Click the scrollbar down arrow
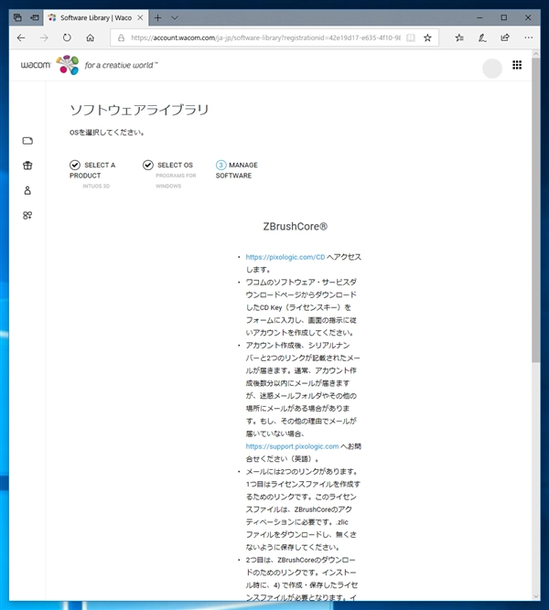549x610 pixels. (536, 596)
